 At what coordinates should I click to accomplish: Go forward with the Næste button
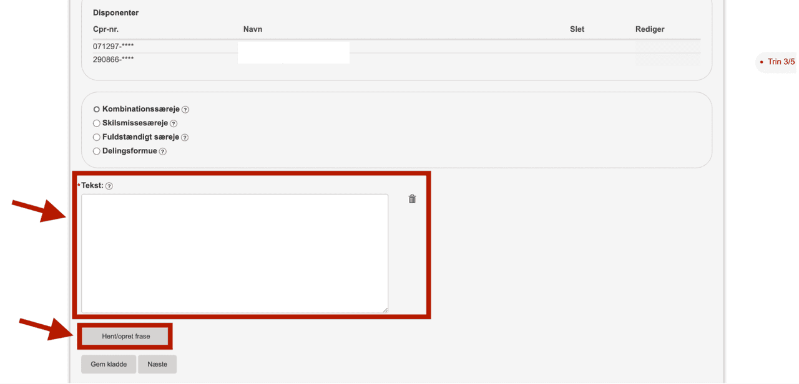[157, 364]
